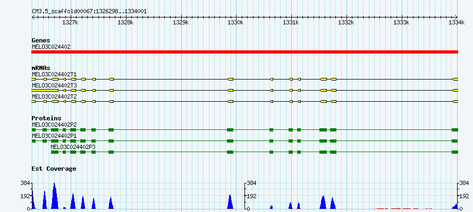Click the blue coverage peak just before 1330k
Viewport: 473px width, 212px height.
coord(230,201)
